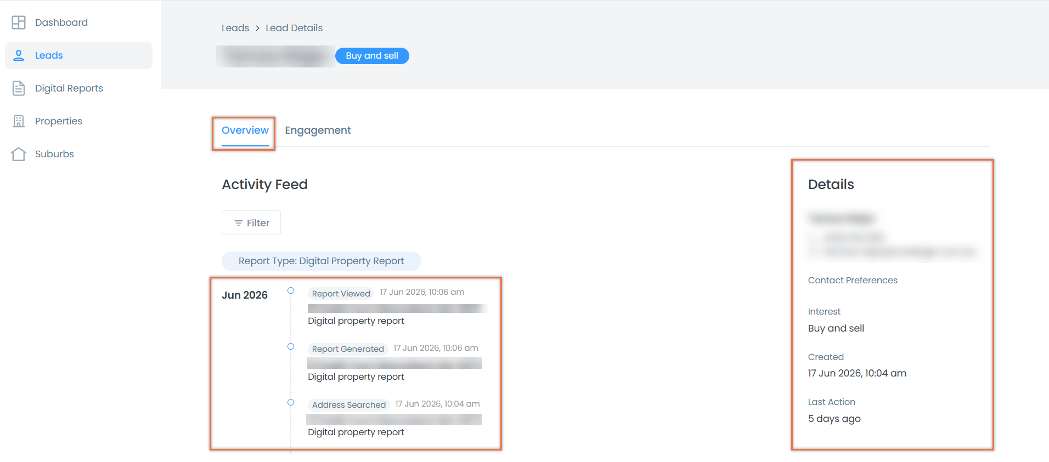The width and height of the screenshot is (1049, 462).
Task: Click the Leads person icon
Action: (x=19, y=55)
